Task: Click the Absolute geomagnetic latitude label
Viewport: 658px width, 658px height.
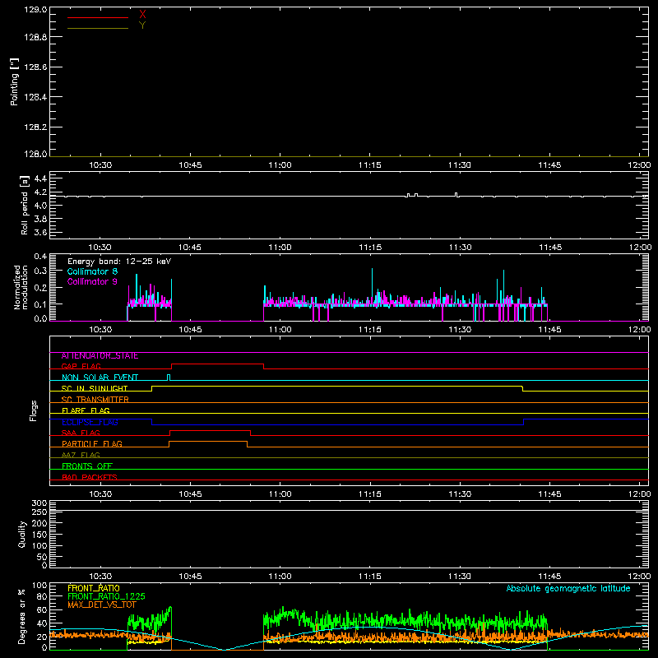Action: pos(568,588)
